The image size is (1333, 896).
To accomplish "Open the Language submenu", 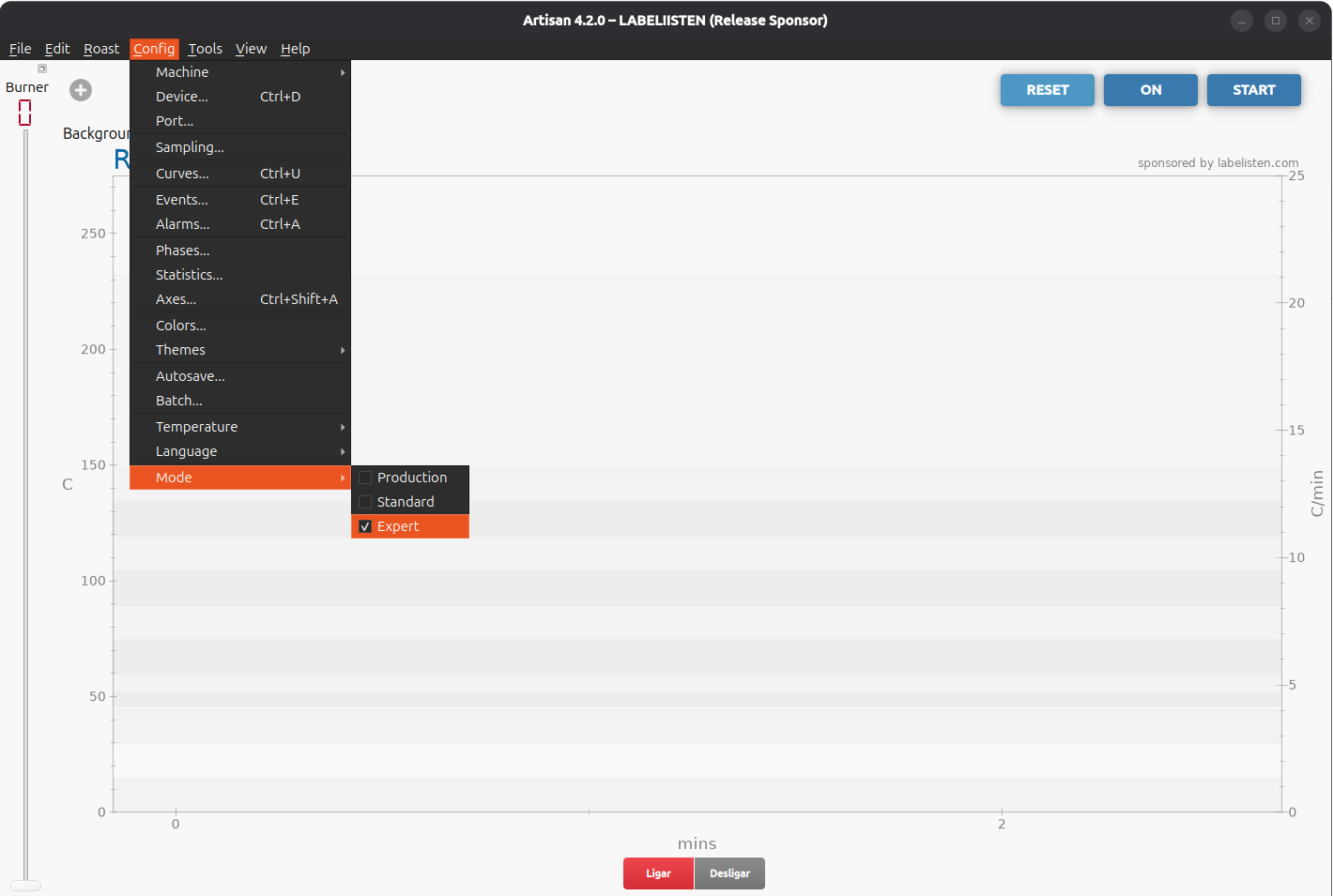I will coord(240,451).
